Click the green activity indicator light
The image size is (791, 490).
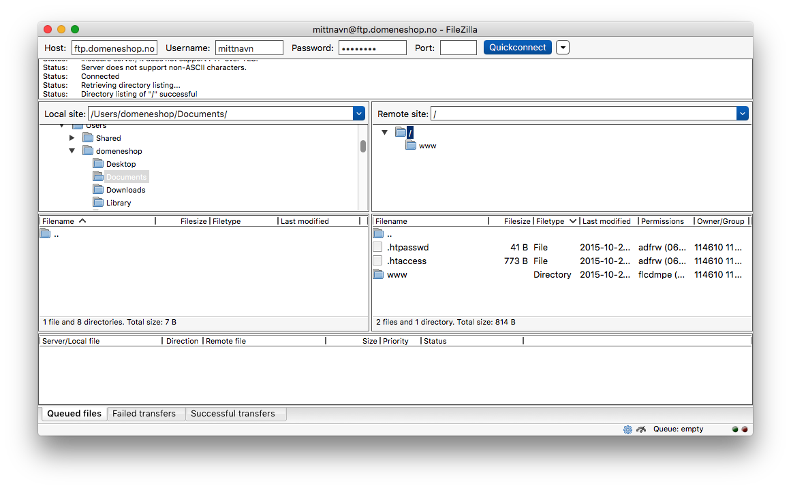(x=735, y=429)
